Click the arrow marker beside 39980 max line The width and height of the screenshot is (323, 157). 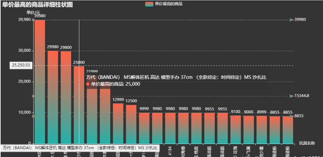pos(291,20)
